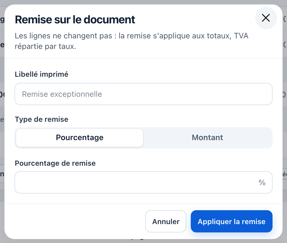Focus the Pourcentage de remise field
This screenshot has width=287, height=243.
pyautogui.click(x=143, y=182)
